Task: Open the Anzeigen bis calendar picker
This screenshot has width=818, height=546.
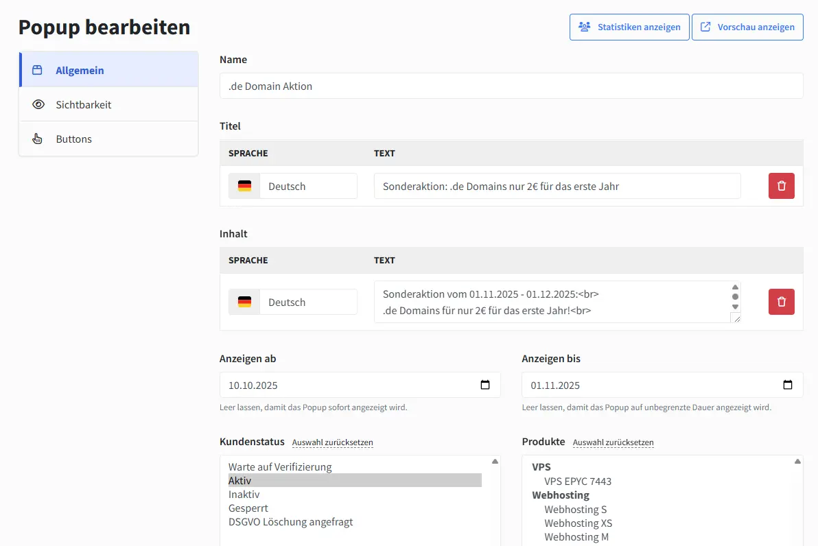Action: 787,385
